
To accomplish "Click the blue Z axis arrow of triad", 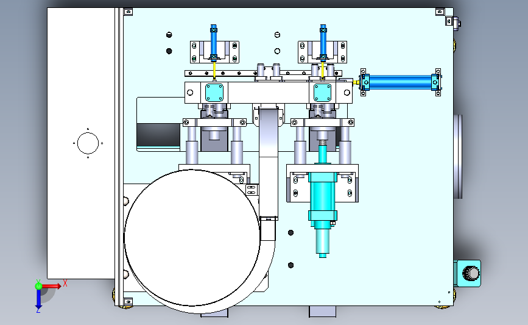I will click(x=38, y=299).
